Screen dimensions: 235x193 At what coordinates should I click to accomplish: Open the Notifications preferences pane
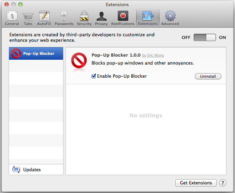[123, 18]
